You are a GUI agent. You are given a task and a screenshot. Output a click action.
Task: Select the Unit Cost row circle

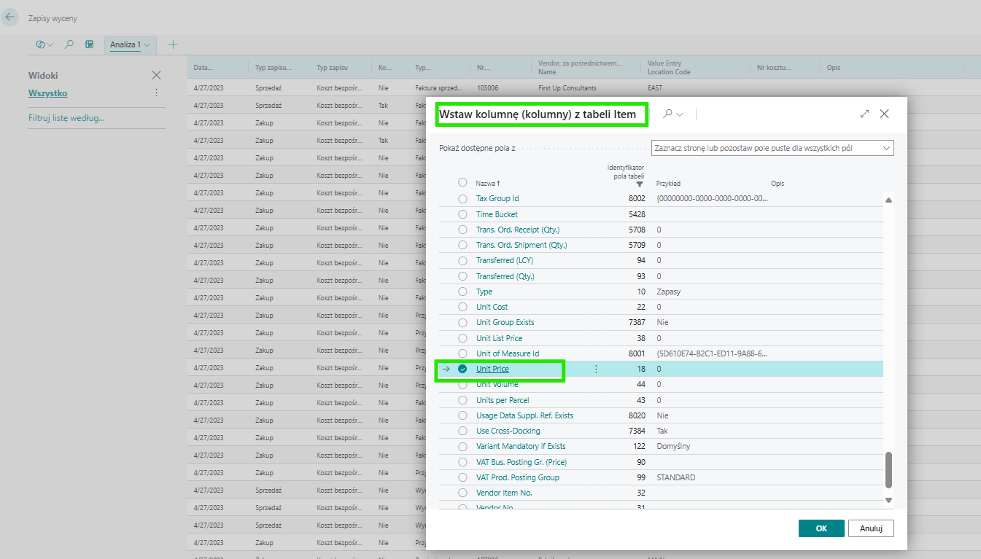(x=462, y=307)
